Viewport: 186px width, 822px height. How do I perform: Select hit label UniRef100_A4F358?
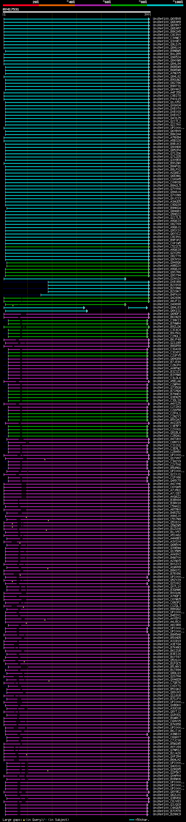coord(167,92)
